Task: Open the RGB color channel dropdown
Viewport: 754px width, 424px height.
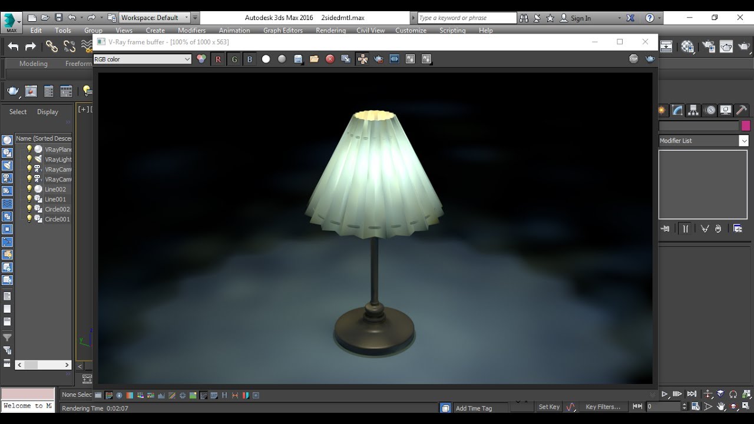Action: coord(143,59)
